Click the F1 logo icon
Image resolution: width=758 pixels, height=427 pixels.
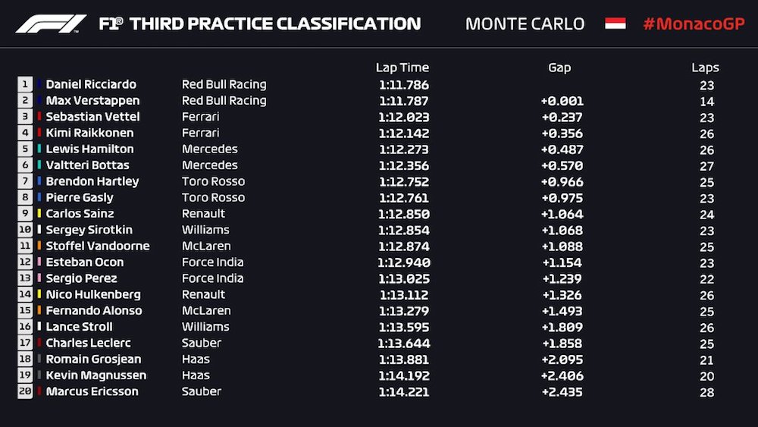click(51, 24)
